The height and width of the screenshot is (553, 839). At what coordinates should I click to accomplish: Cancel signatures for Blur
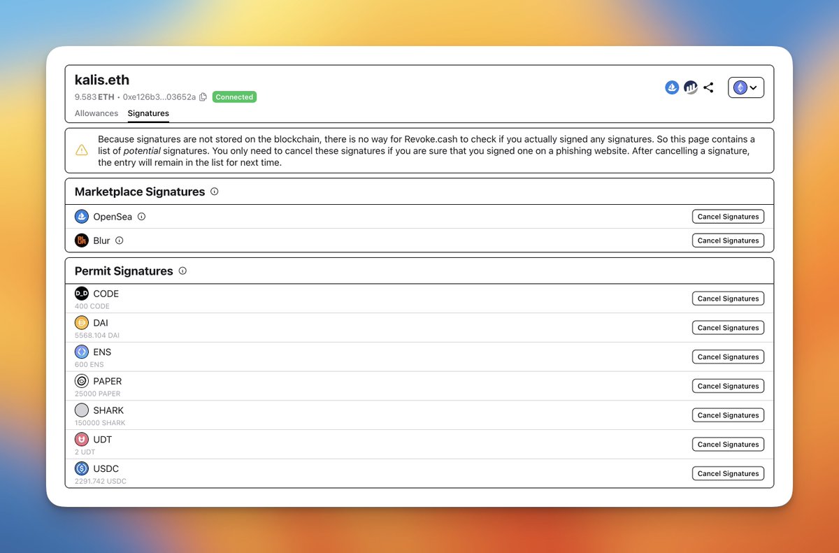728,240
